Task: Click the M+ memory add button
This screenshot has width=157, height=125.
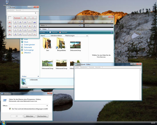Action: pos(10,34)
